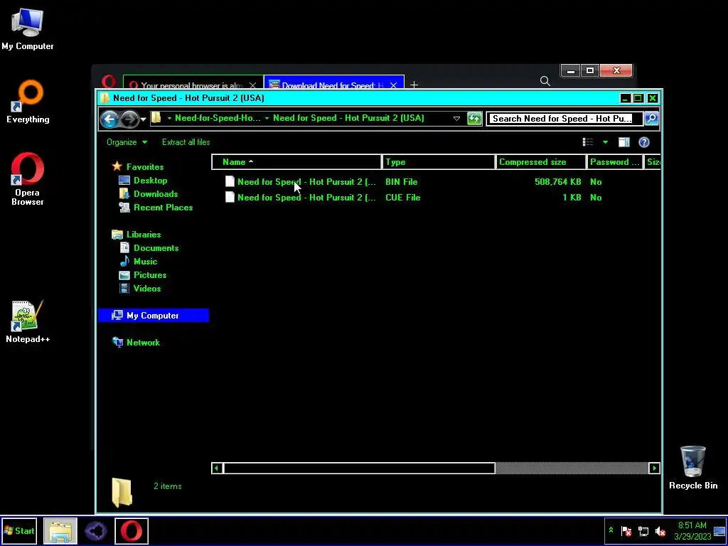Screen dimensions: 728x546
Task: Select My Computer in the navigation pane
Action: [154, 316]
